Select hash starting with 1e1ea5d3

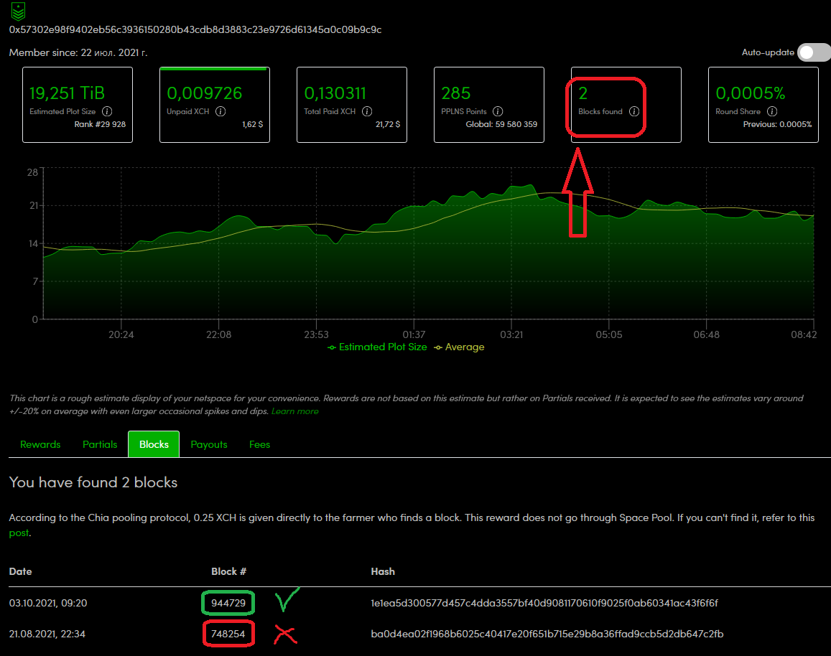pos(544,603)
